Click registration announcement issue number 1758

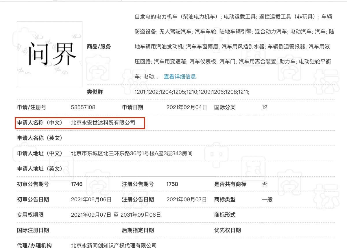172,184
